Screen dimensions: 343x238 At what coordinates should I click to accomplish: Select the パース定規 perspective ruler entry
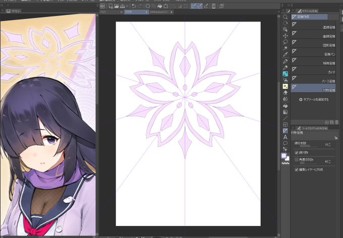tap(313, 79)
